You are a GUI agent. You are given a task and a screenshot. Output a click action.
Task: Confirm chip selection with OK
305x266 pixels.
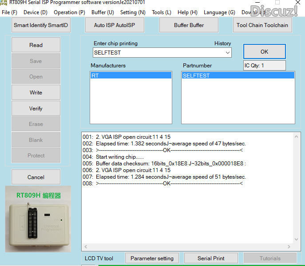pyautogui.click(x=264, y=52)
